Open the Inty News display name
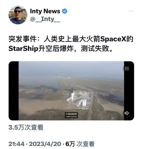 [45, 11]
